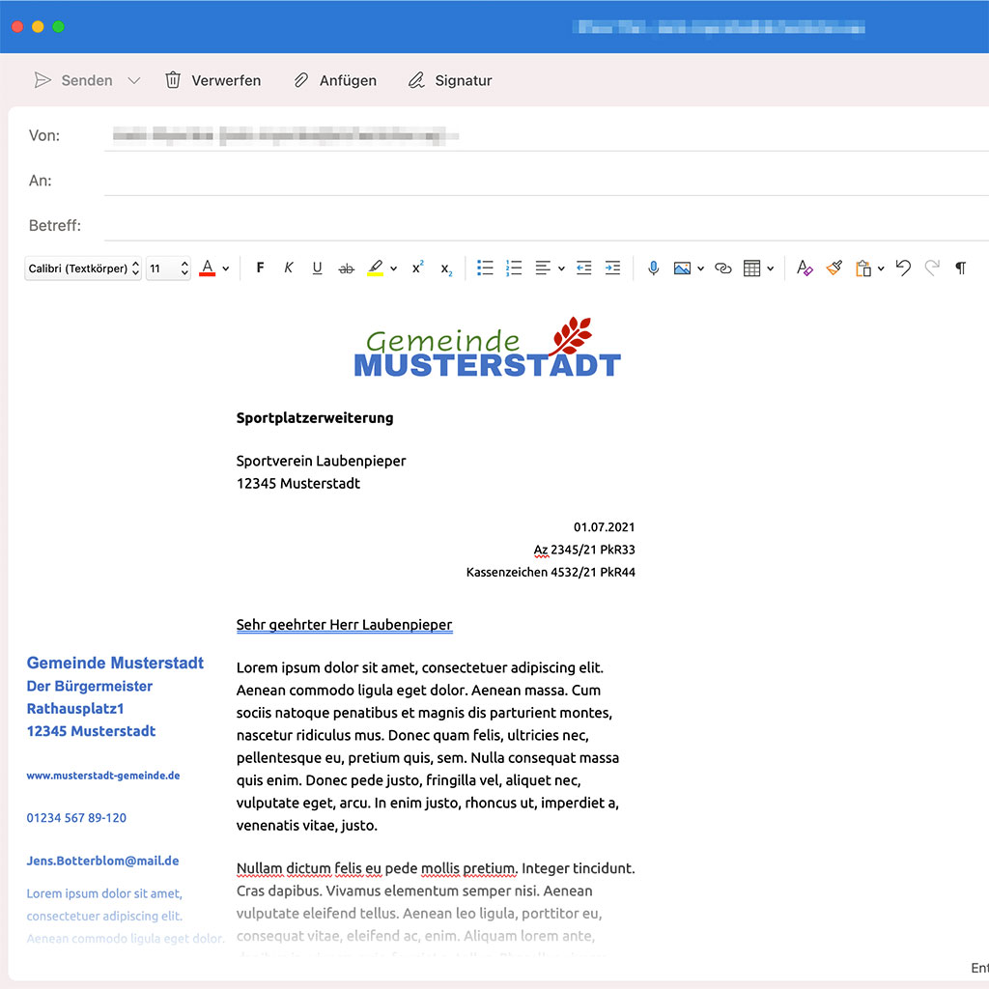Discard the message with Verwerfen
This screenshot has width=989, height=989.
pyautogui.click(x=212, y=80)
